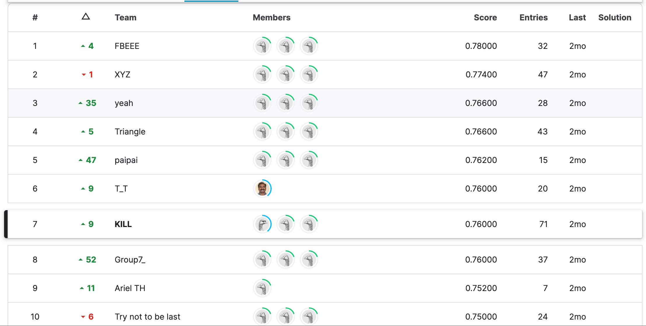Viewport: 646px width, 326px height.
Task: Select team name FBEEE
Action: [127, 46]
